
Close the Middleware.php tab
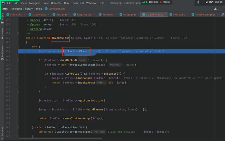coord(217,14)
